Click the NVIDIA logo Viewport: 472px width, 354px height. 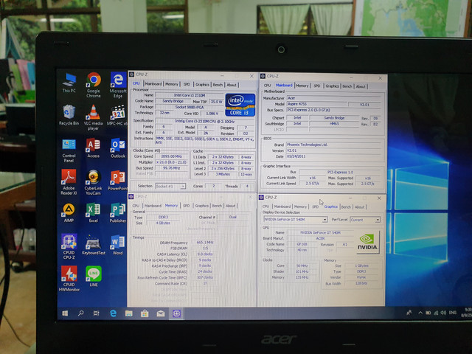point(367,243)
